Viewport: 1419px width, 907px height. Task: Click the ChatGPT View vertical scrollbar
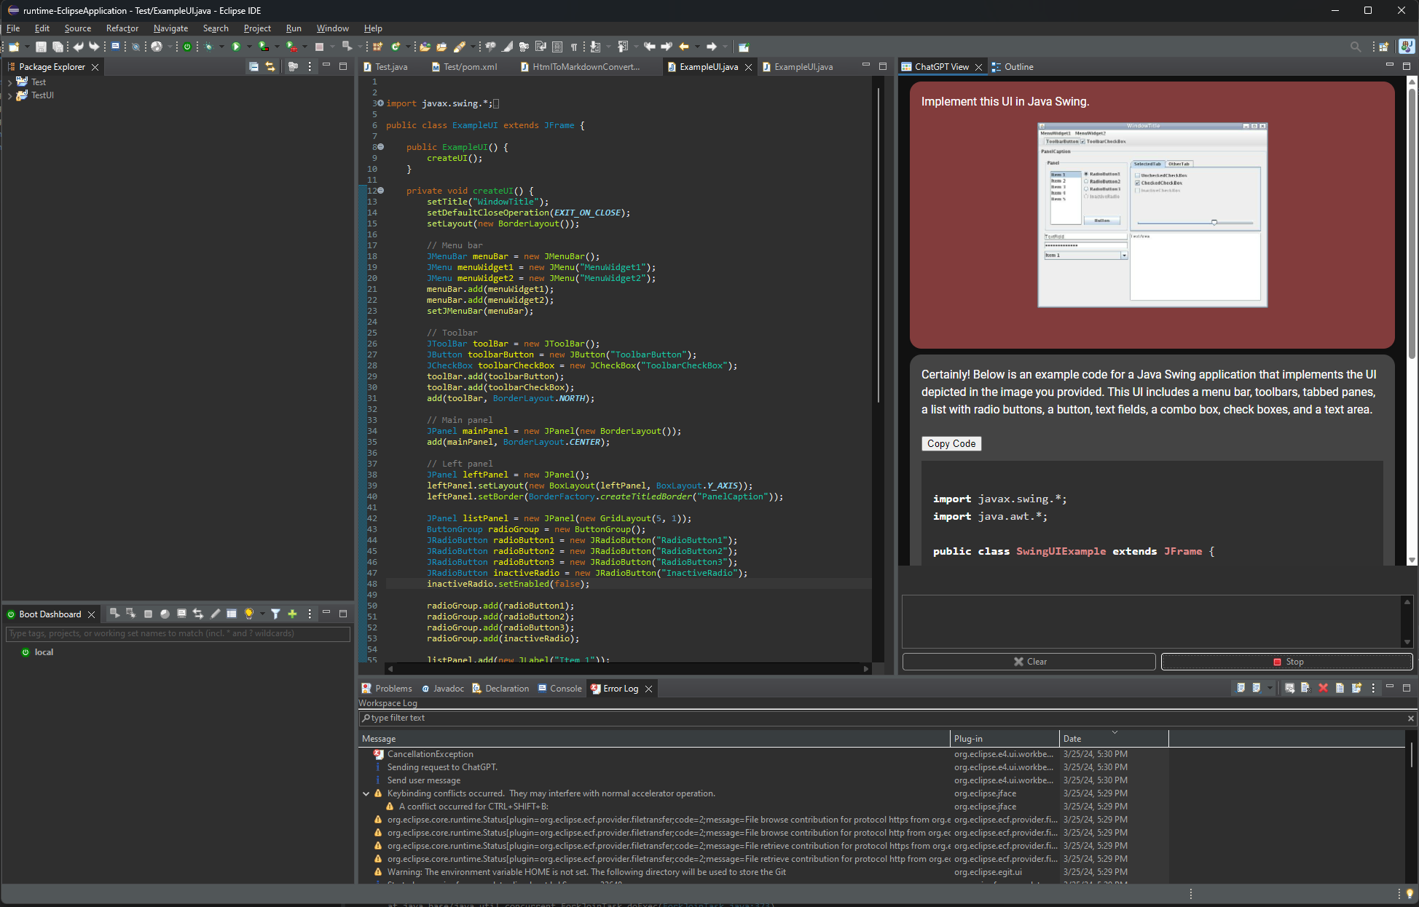1412,218
